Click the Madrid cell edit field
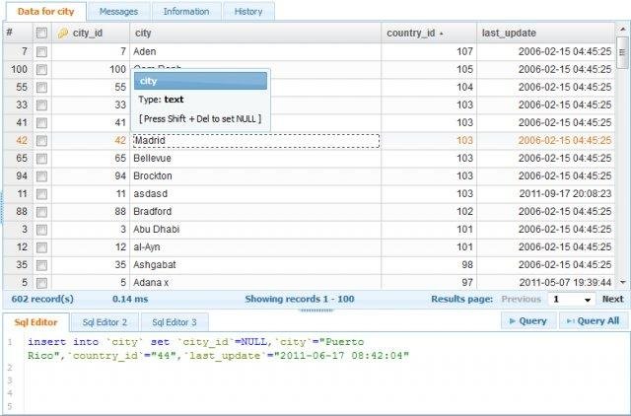 point(256,140)
